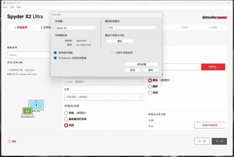Open the 文件 menu
This screenshot has height=157, width=234.
[x=5, y=7]
